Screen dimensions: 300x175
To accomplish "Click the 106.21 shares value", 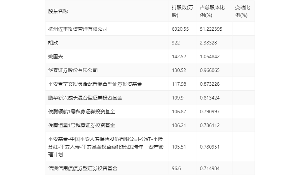I will (179, 125).
